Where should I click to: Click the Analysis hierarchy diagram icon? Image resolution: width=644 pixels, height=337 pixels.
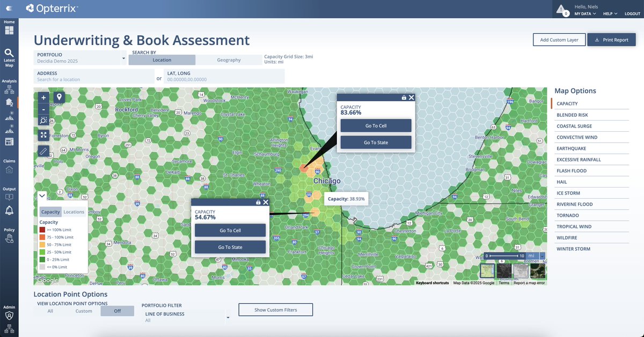(x=9, y=89)
